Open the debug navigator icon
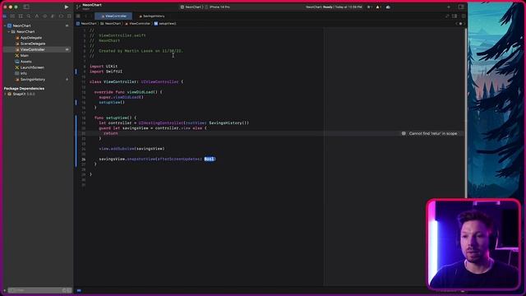Screen dimensions: 526x296 pos(53,16)
